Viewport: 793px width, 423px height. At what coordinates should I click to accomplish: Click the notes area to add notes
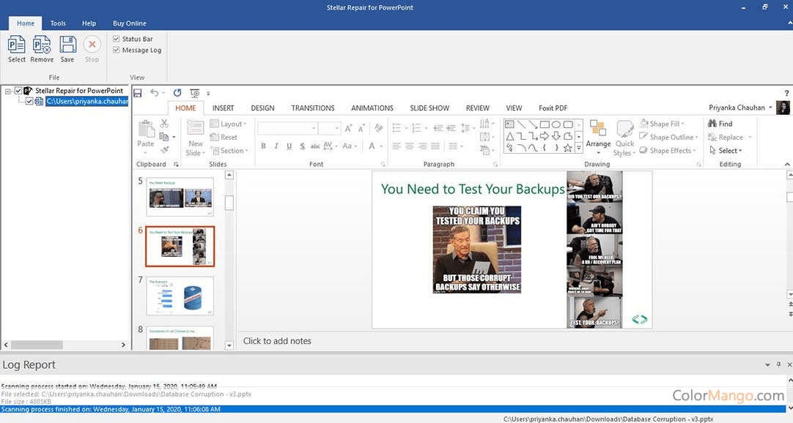click(x=277, y=340)
